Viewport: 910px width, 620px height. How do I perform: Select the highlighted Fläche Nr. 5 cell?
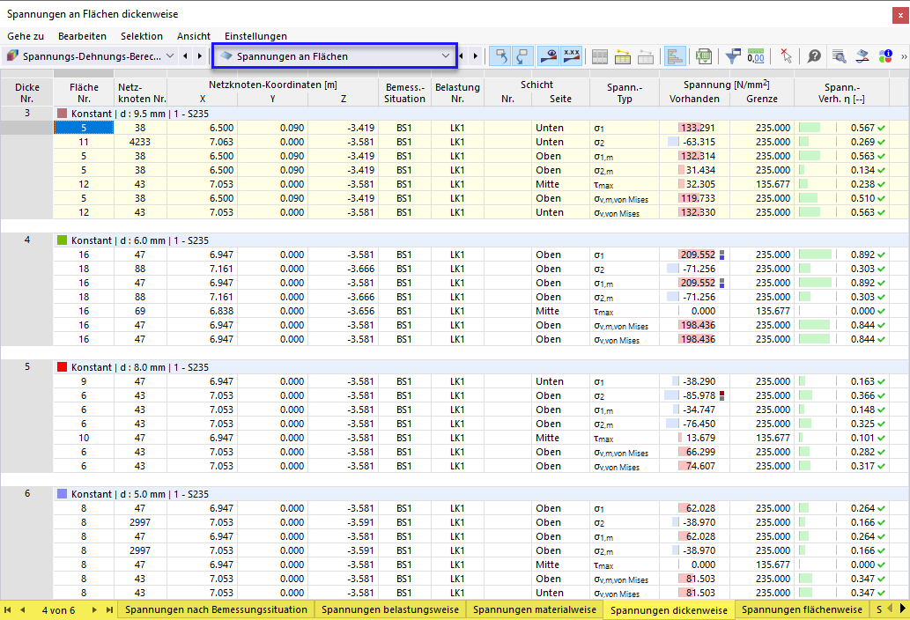pos(84,128)
